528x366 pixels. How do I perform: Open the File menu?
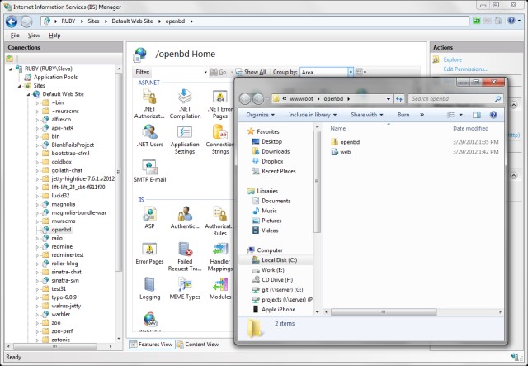tap(15, 36)
